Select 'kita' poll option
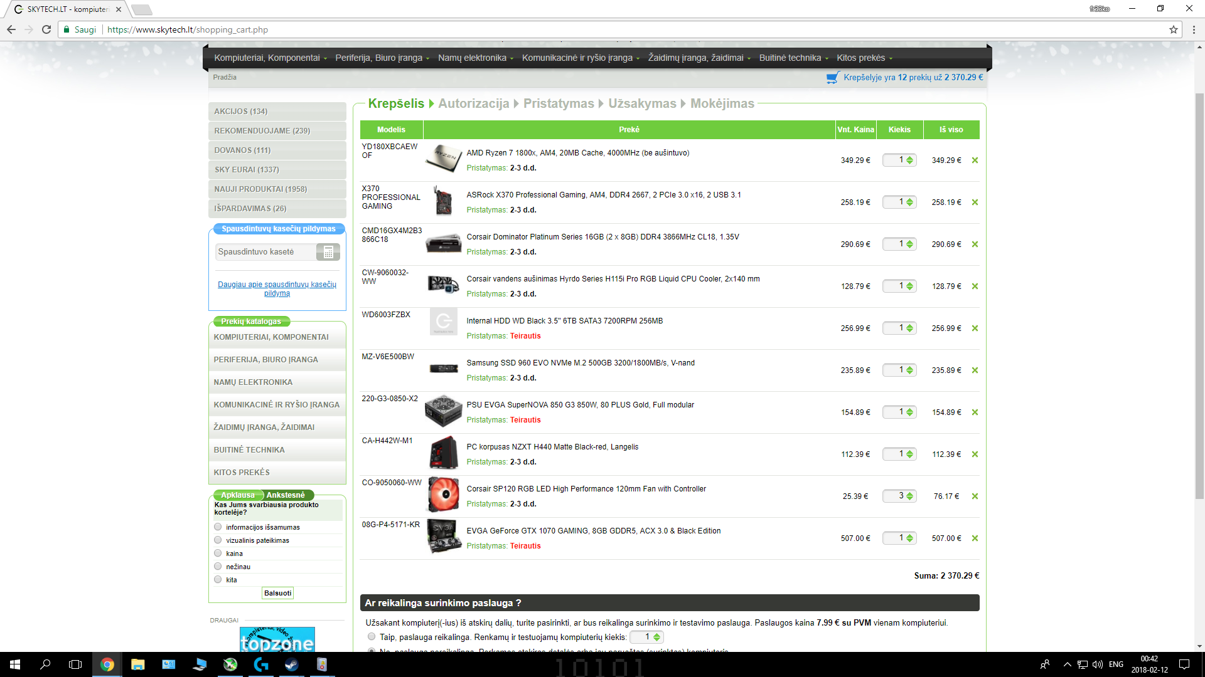The image size is (1205, 677). pos(218,580)
